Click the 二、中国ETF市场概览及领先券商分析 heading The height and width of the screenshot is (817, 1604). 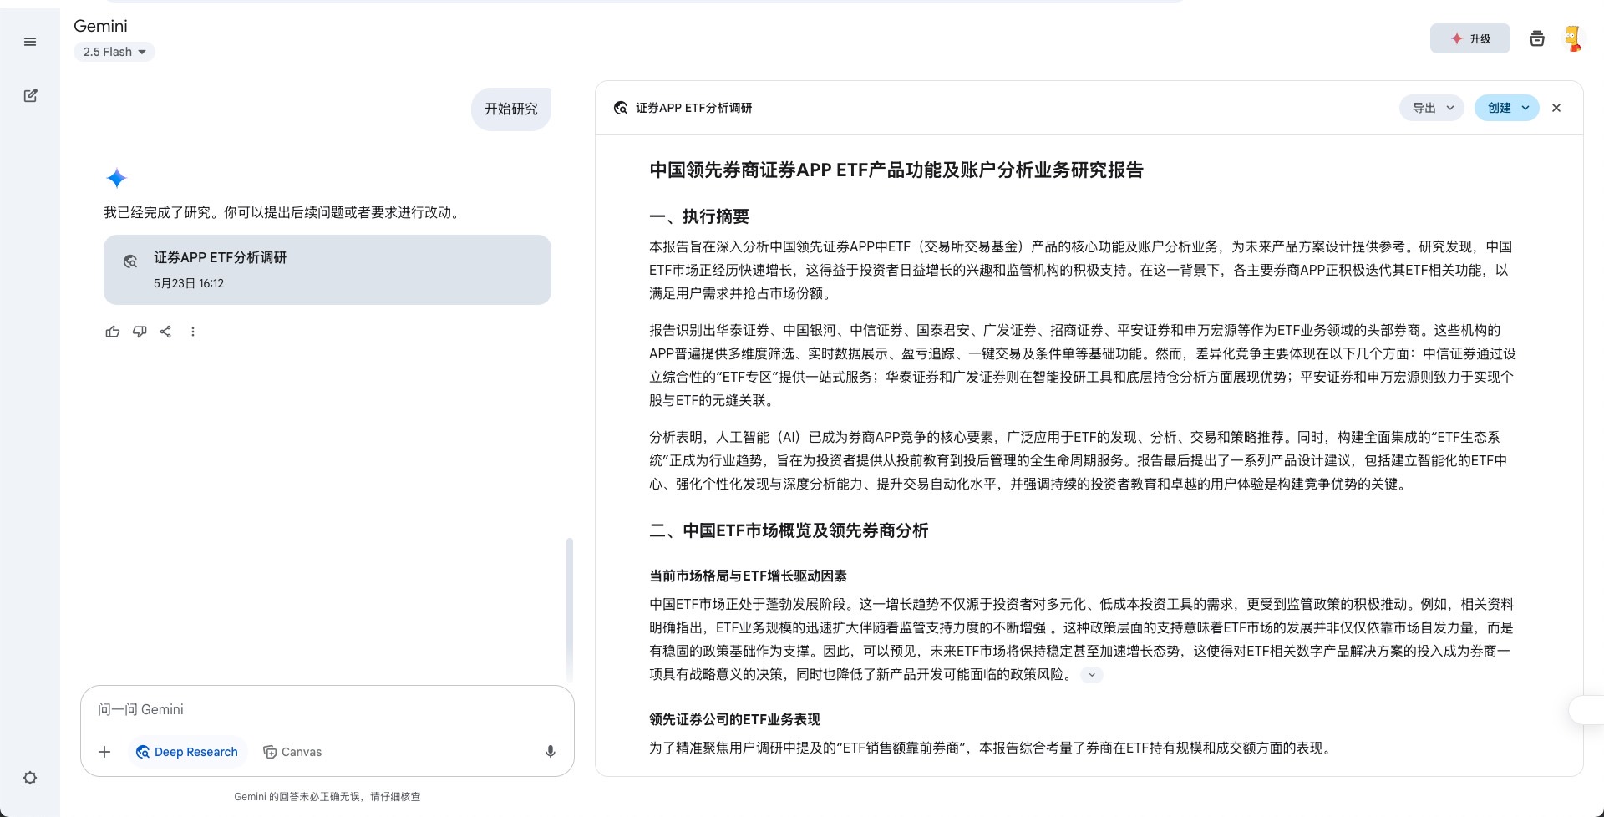[x=789, y=531]
